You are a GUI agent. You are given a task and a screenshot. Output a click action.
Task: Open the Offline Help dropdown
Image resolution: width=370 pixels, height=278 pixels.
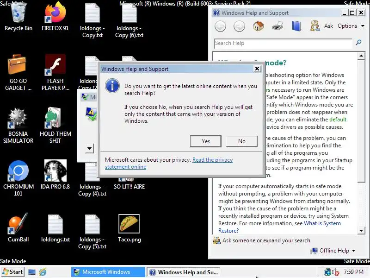pos(333,251)
